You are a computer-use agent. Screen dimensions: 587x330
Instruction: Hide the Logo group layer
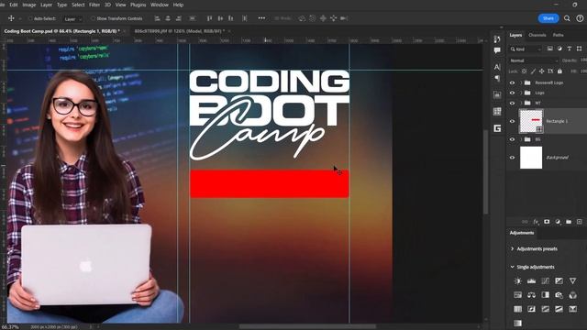click(512, 93)
